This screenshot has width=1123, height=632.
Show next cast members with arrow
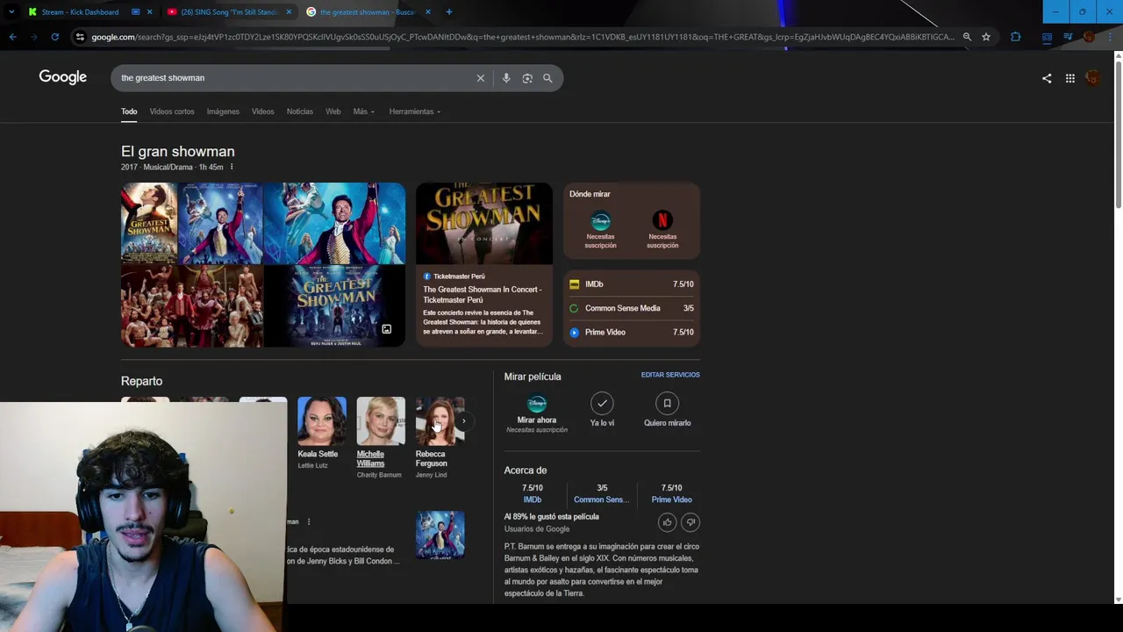(x=463, y=421)
